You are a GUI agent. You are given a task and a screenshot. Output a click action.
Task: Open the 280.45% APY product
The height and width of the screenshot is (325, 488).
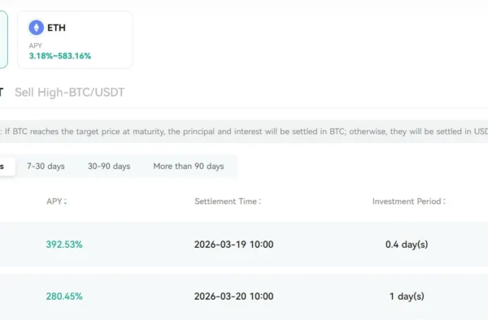(x=64, y=297)
